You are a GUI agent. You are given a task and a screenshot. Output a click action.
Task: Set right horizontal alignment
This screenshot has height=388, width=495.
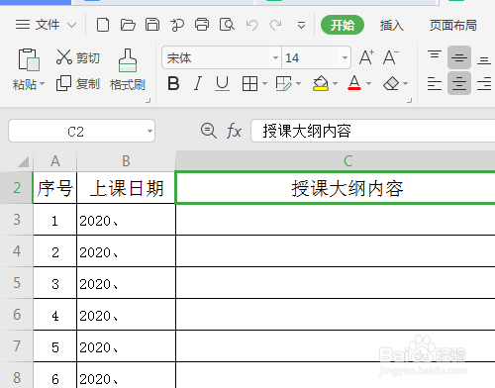click(484, 83)
